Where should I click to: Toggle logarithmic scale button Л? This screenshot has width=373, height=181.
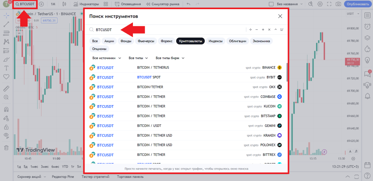[x=356, y=151]
